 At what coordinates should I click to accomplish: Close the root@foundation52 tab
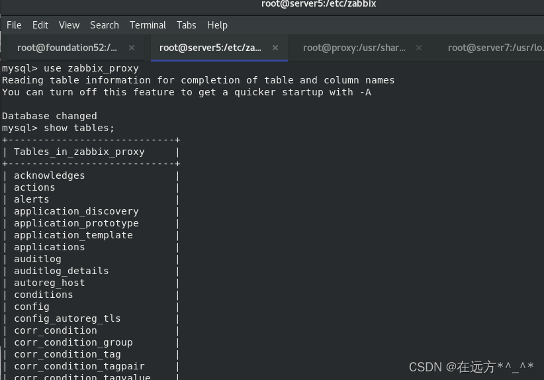132,48
